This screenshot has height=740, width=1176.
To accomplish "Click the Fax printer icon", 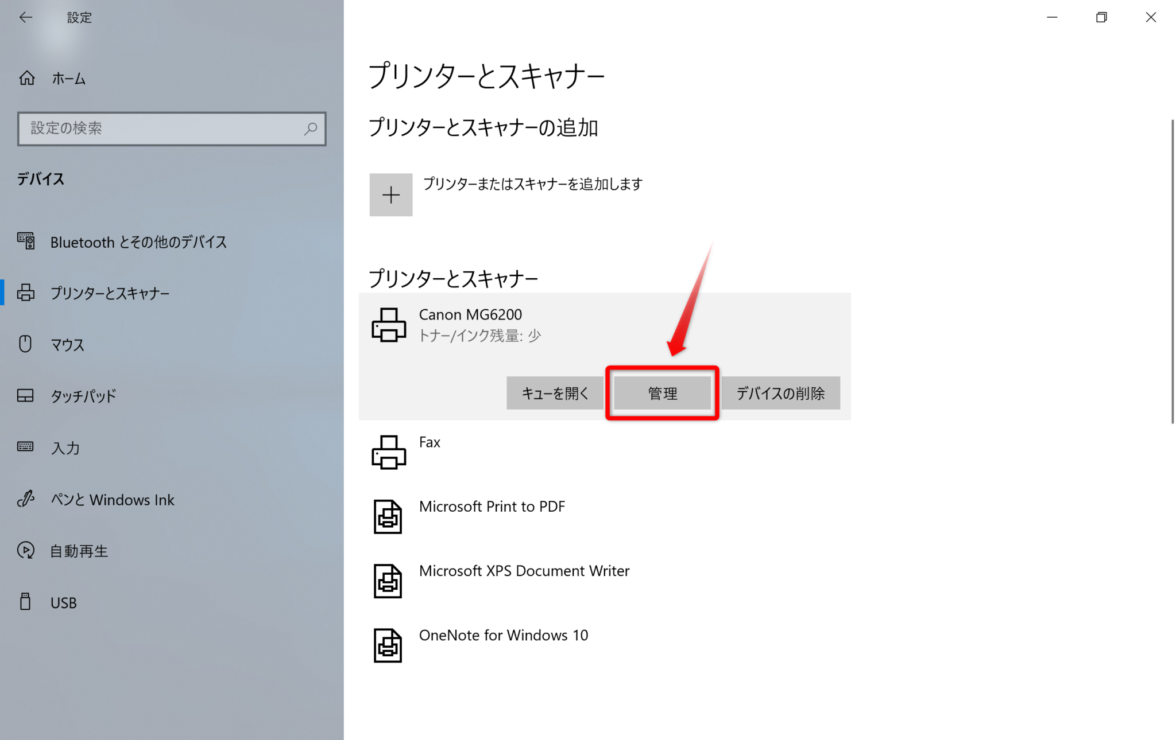I will coord(388,452).
